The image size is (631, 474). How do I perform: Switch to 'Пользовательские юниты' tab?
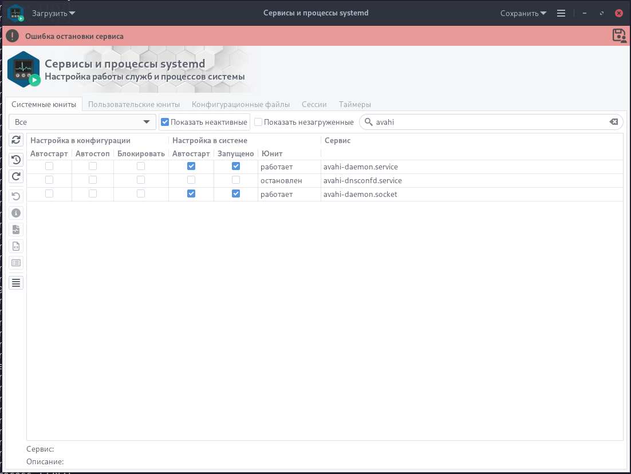tap(134, 104)
